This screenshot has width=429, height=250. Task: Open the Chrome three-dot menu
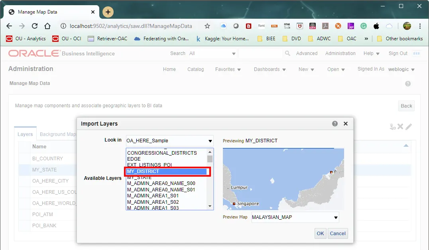tap(420, 26)
